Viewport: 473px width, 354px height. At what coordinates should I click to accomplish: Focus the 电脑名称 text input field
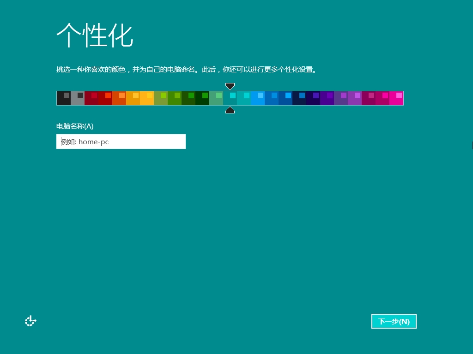pos(121,142)
